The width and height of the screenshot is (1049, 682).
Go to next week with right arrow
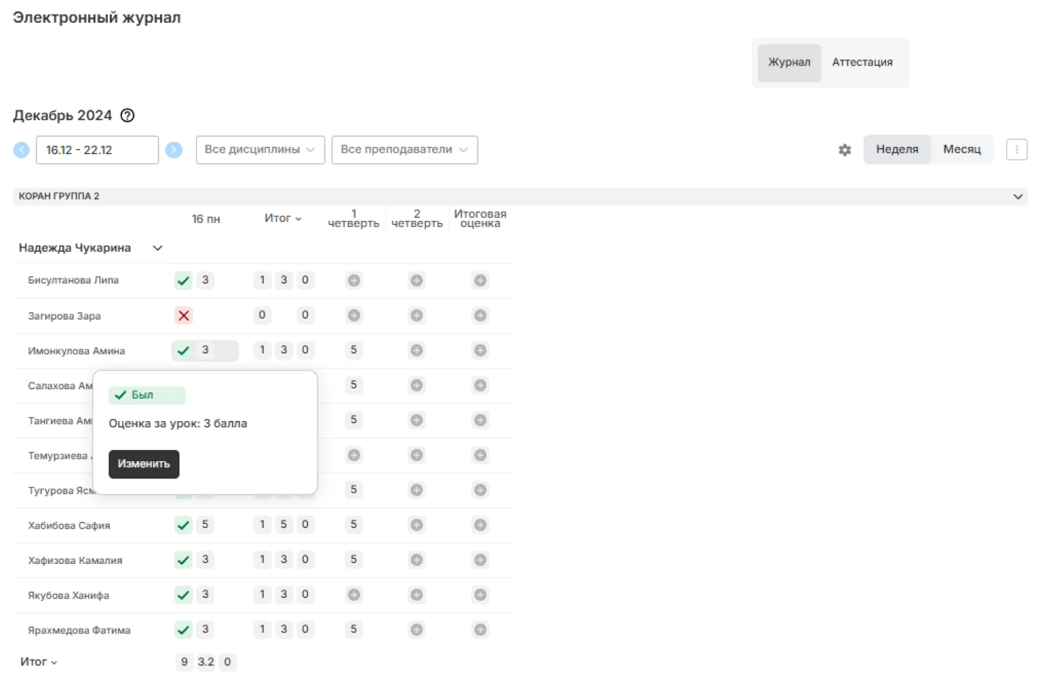point(174,150)
